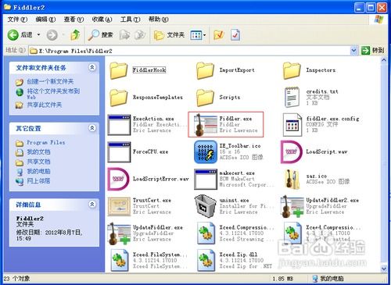391x285 pixels.
Task: Click the green Back arrow button
Action: pyautogui.click(x=13, y=35)
